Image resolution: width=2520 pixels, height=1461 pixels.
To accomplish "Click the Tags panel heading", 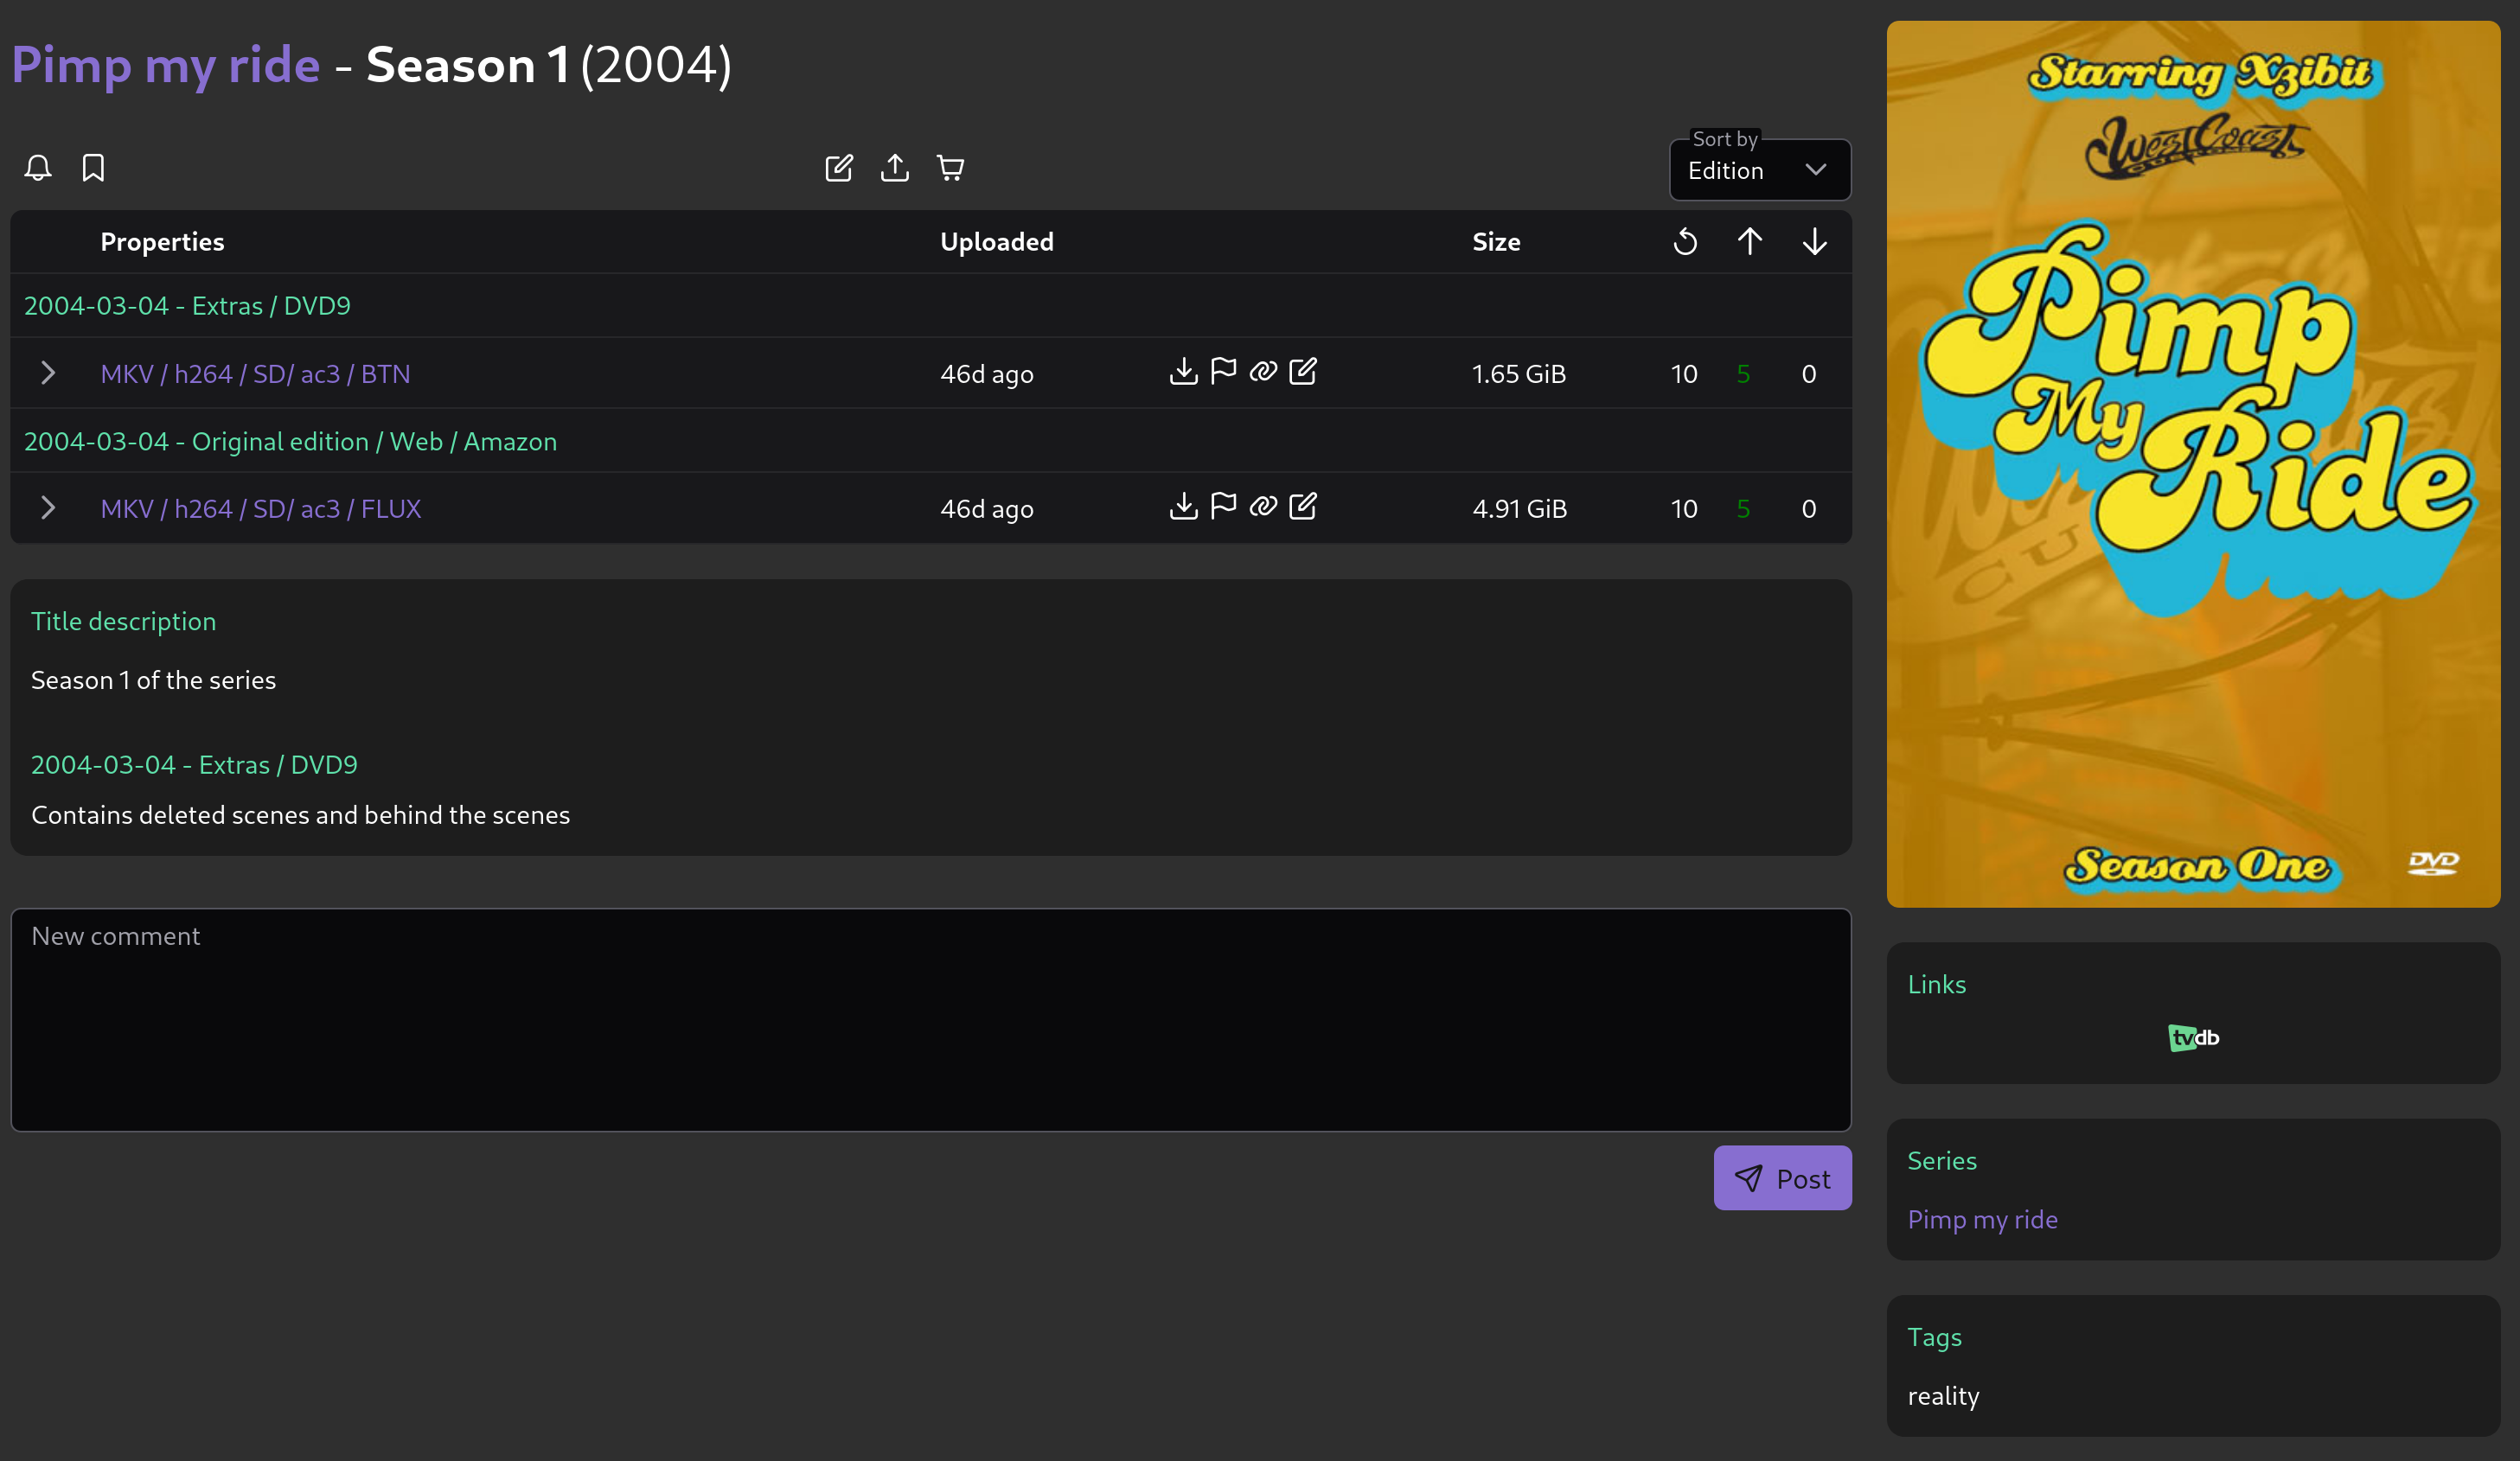I will 1934,1338.
